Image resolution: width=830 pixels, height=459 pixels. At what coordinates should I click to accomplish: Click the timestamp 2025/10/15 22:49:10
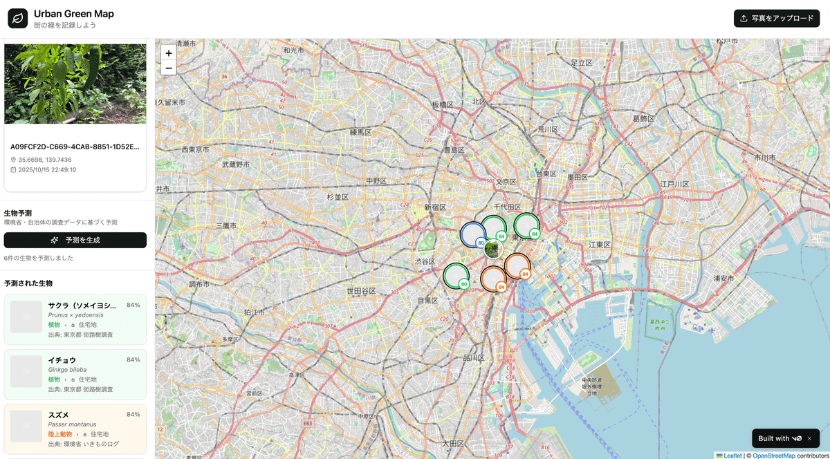47,169
